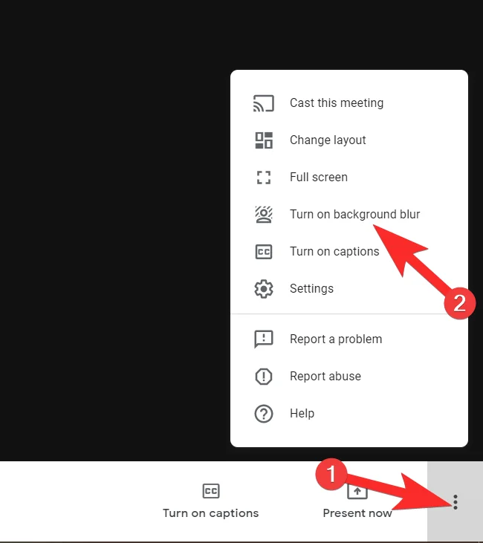Click the Change layout grid icon
Viewport: 483px width, 543px height.
click(x=264, y=140)
